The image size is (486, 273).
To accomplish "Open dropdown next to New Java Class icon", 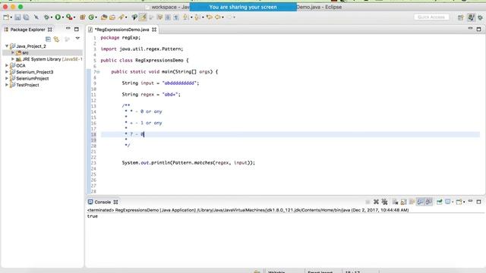I will 96,17.
